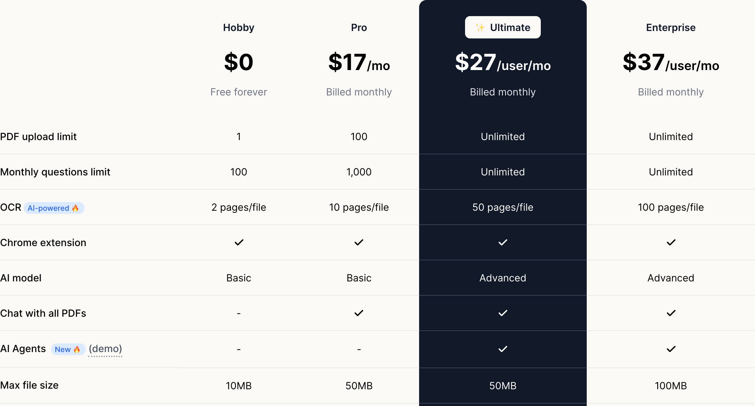This screenshot has height=406, width=755.
Task: Select the Hobby plan heading
Action: (x=238, y=28)
